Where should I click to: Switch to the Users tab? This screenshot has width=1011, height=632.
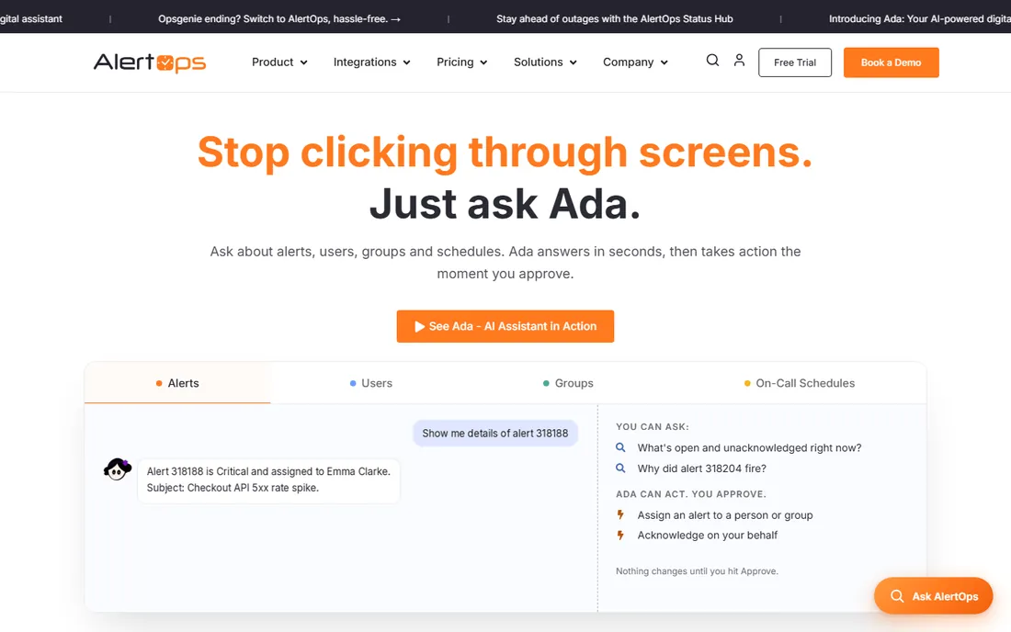[370, 383]
